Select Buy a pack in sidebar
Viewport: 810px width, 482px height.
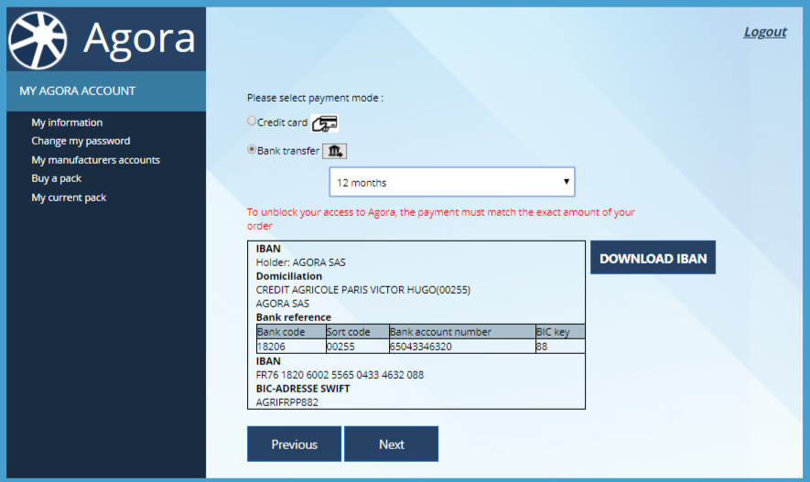click(57, 178)
